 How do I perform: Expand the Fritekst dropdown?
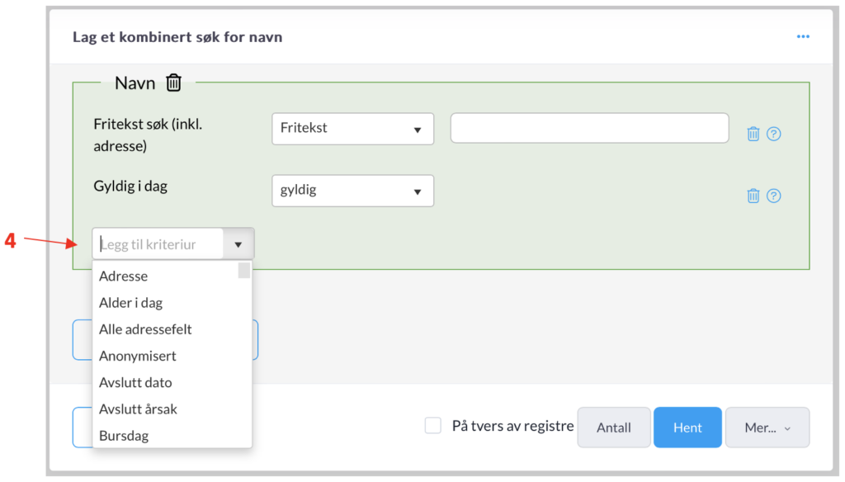pos(352,129)
